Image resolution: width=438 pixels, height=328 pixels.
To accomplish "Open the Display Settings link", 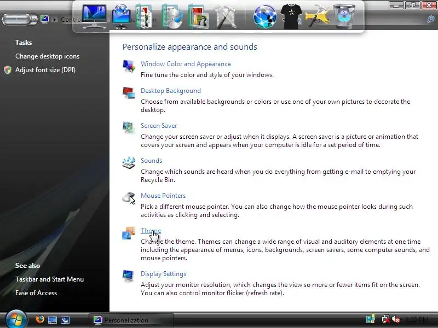I will pos(163,274).
